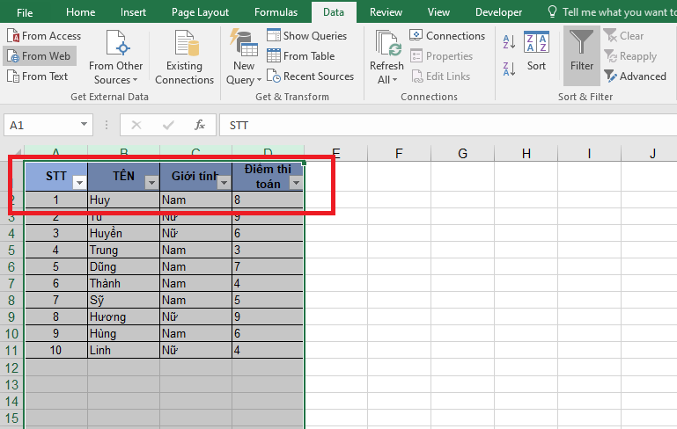Open STT column filter dropdown
The height and width of the screenshot is (429, 677).
pos(79,183)
